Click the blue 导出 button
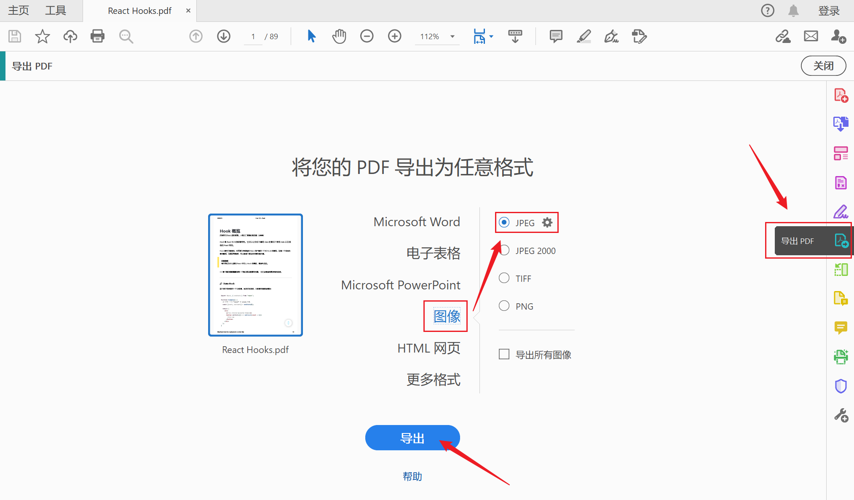The width and height of the screenshot is (854, 500). (x=412, y=438)
